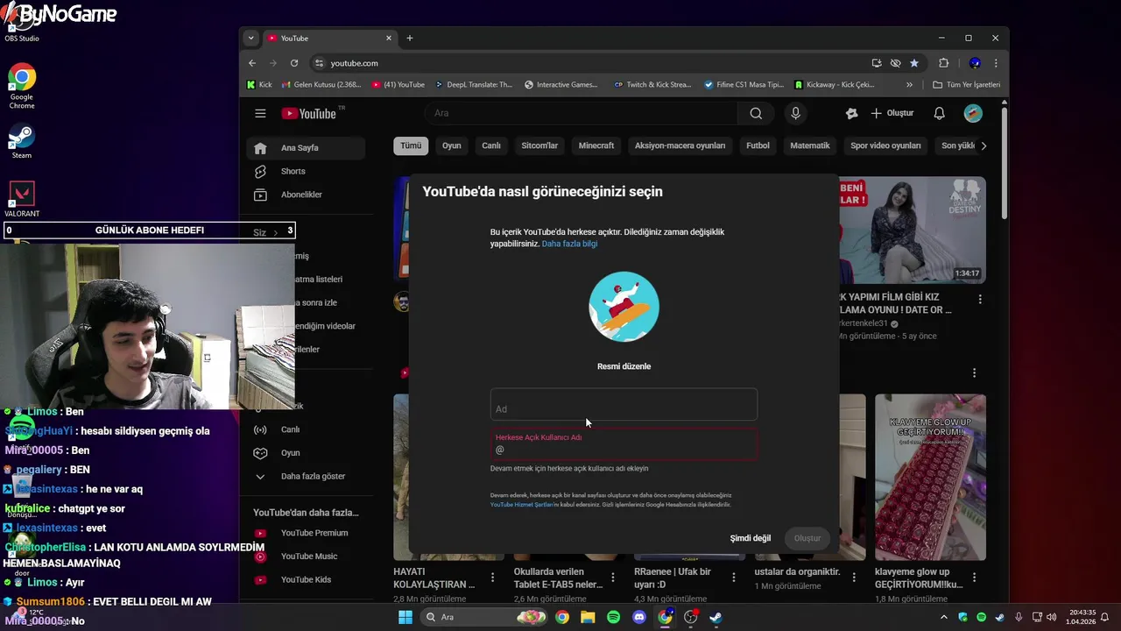Open the DeepL Translate bookmark
Viewport: 1121px width, 631px height.
[x=474, y=85]
